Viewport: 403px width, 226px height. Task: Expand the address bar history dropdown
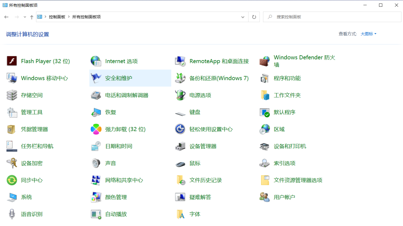(243, 17)
